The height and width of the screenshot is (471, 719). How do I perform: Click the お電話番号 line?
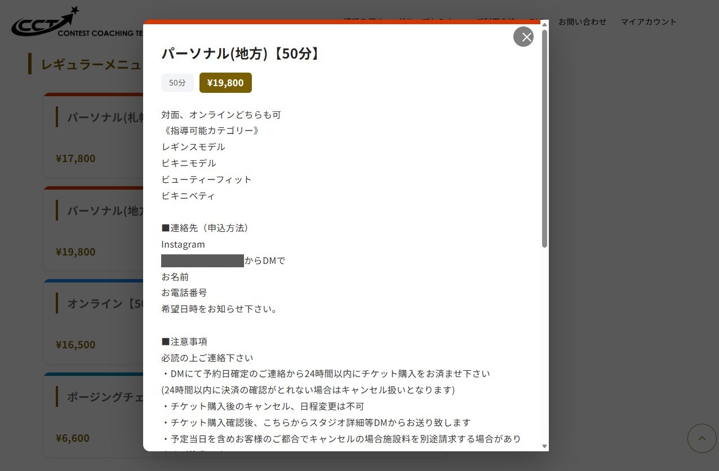click(x=184, y=293)
